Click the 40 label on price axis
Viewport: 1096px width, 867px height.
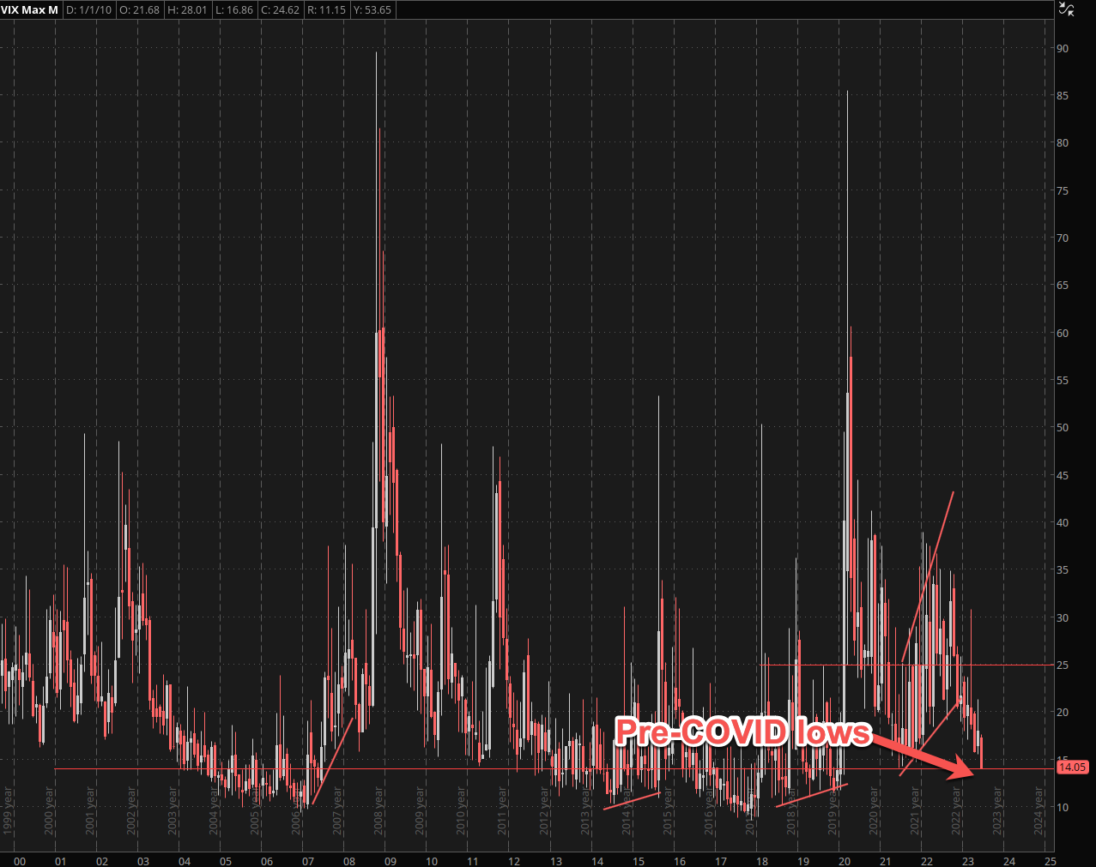pyautogui.click(x=1063, y=522)
